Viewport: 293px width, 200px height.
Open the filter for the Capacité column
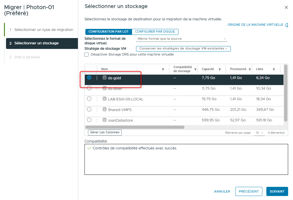pyautogui.click(x=220, y=69)
